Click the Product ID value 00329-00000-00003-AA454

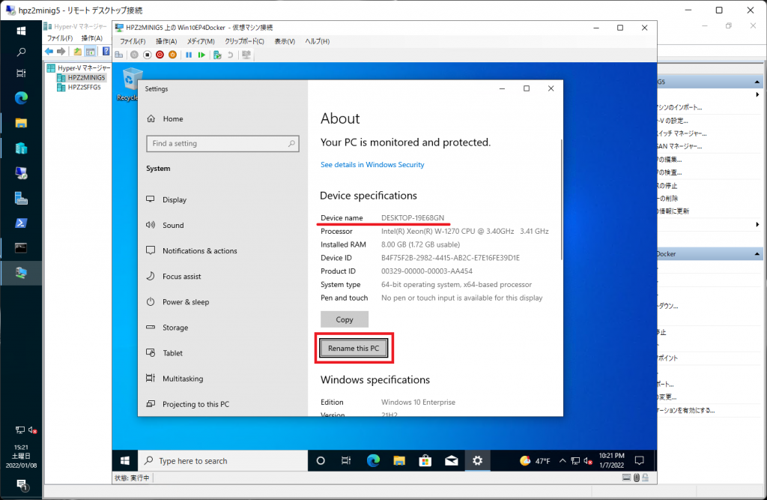tap(426, 271)
